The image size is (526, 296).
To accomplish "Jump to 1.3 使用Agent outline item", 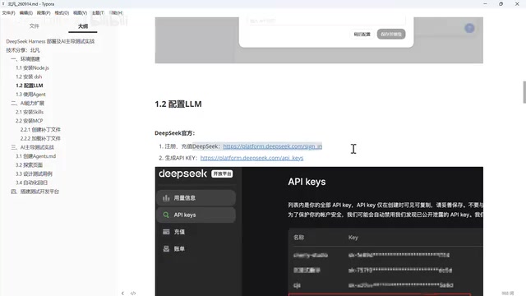I will pos(30,95).
